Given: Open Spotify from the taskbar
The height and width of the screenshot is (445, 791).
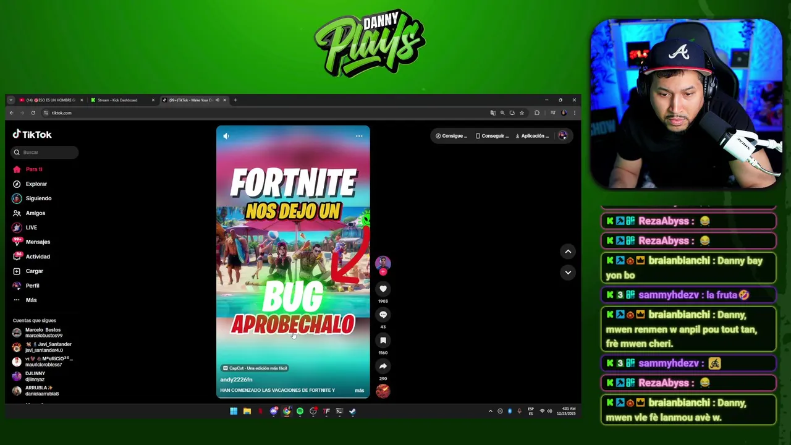Looking at the screenshot, I should pyautogui.click(x=300, y=411).
